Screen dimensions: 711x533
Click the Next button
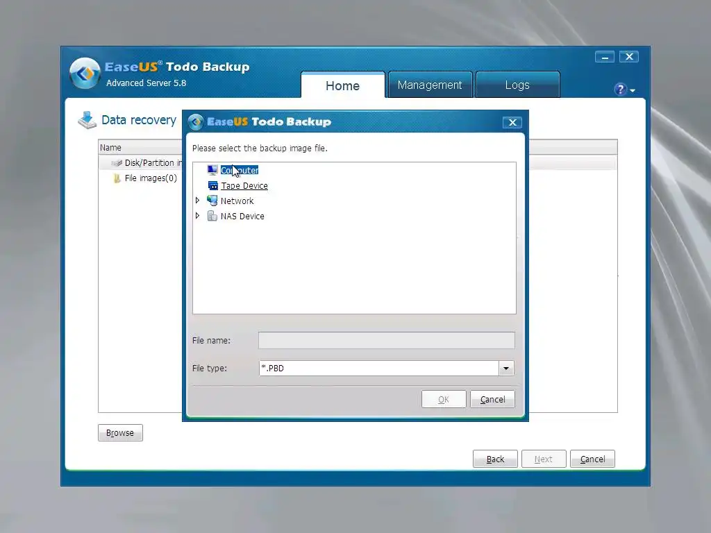[x=544, y=459]
